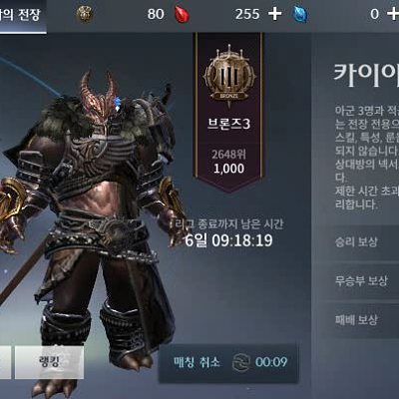
Task: Expand the 무승부 보상 reward row
Action: [359, 281]
